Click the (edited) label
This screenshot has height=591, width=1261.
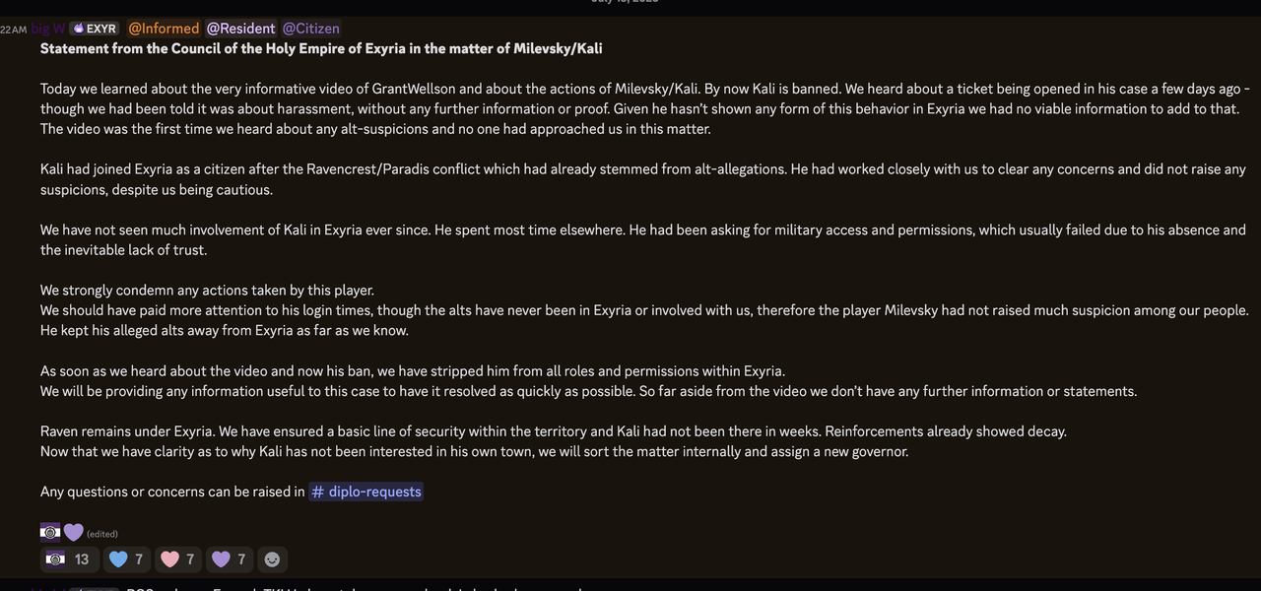tap(102, 534)
